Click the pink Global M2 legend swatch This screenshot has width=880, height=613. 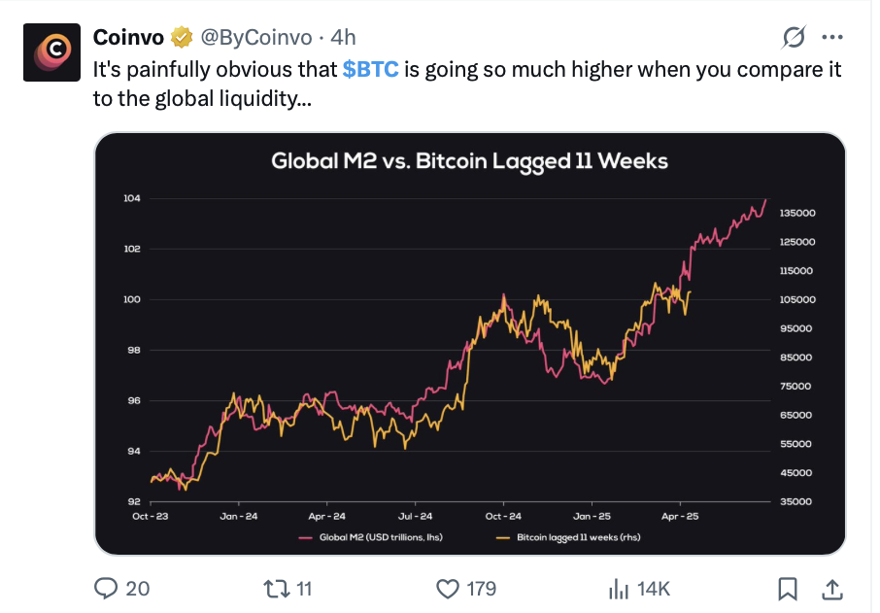pos(307,536)
